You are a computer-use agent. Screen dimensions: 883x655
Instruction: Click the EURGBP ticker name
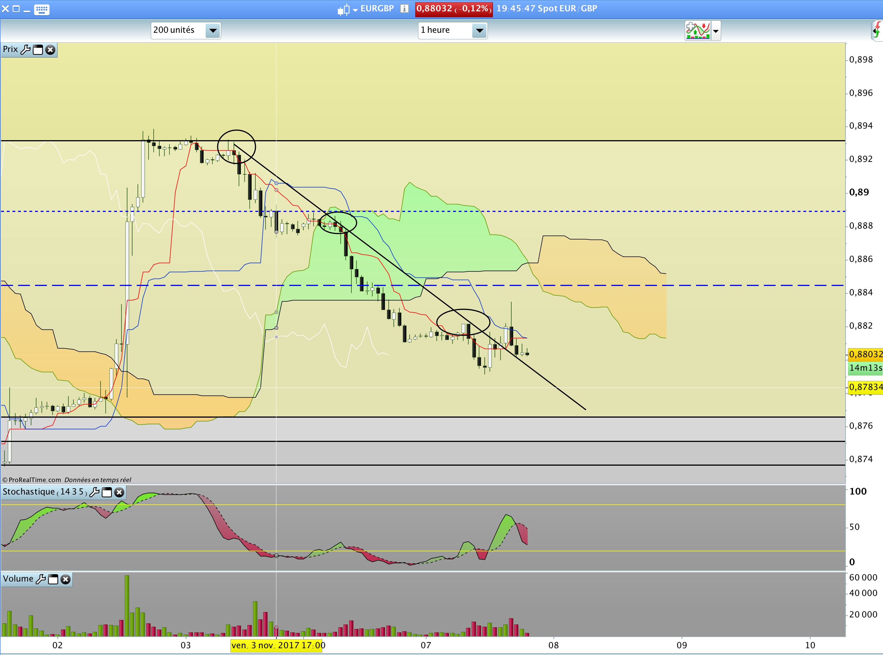(x=377, y=9)
